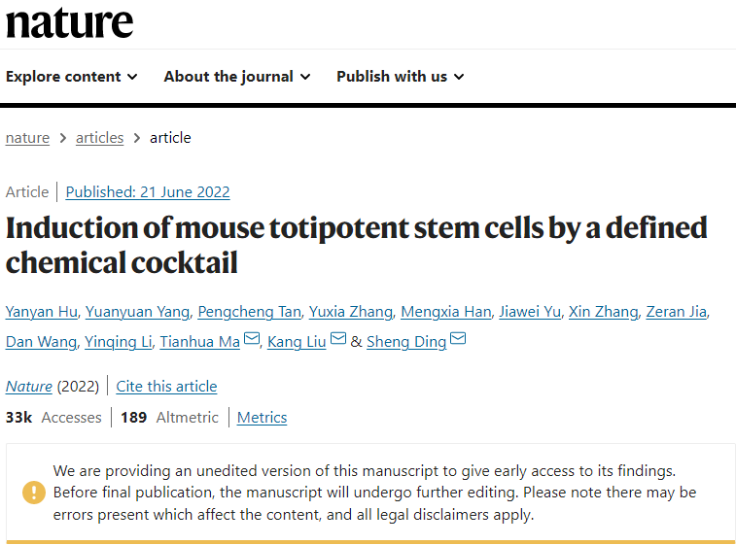Viewport: 736px width, 545px height.
Task: Click the Published: 21 June 2022 link
Action: pyautogui.click(x=148, y=192)
